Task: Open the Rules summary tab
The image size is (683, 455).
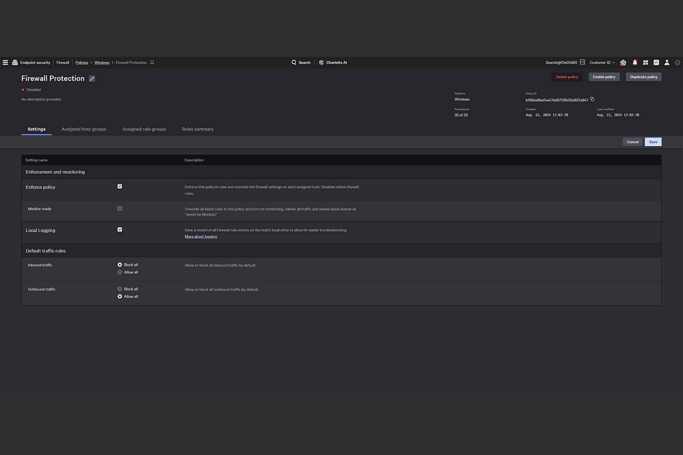Action: pyautogui.click(x=198, y=129)
